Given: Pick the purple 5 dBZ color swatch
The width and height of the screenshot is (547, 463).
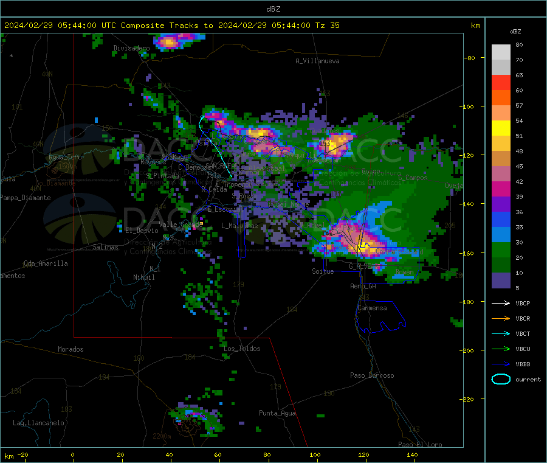Looking at the screenshot, I should [x=501, y=280].
